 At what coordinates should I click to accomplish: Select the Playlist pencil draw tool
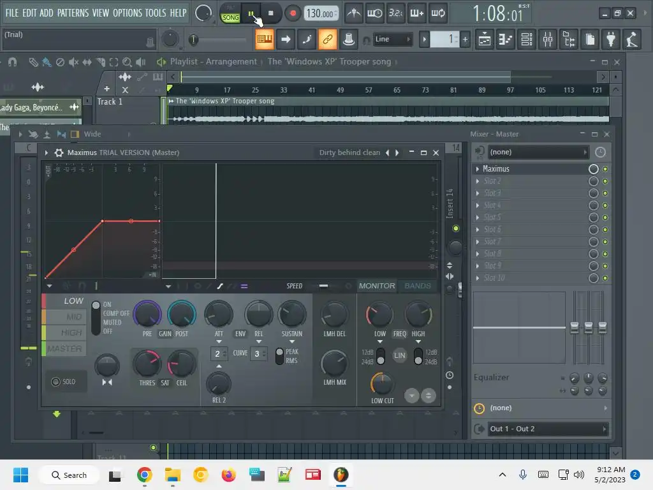click(33, 63)
